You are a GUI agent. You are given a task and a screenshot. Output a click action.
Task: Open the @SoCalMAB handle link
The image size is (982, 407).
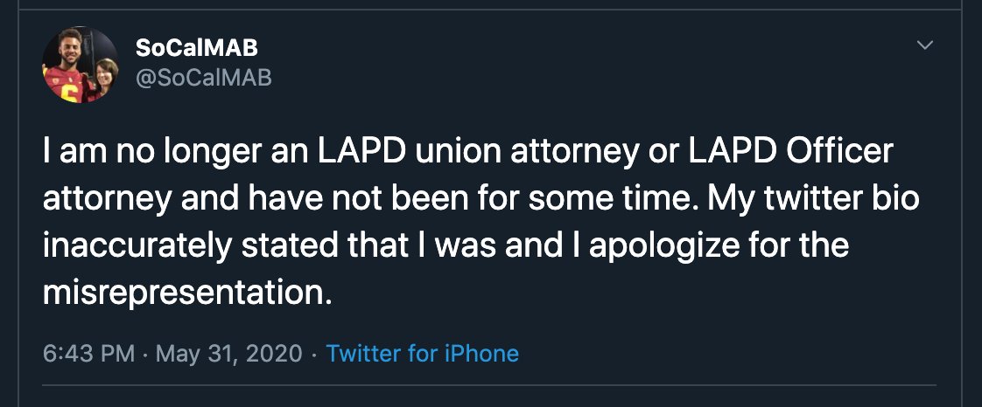click(204, 78)
